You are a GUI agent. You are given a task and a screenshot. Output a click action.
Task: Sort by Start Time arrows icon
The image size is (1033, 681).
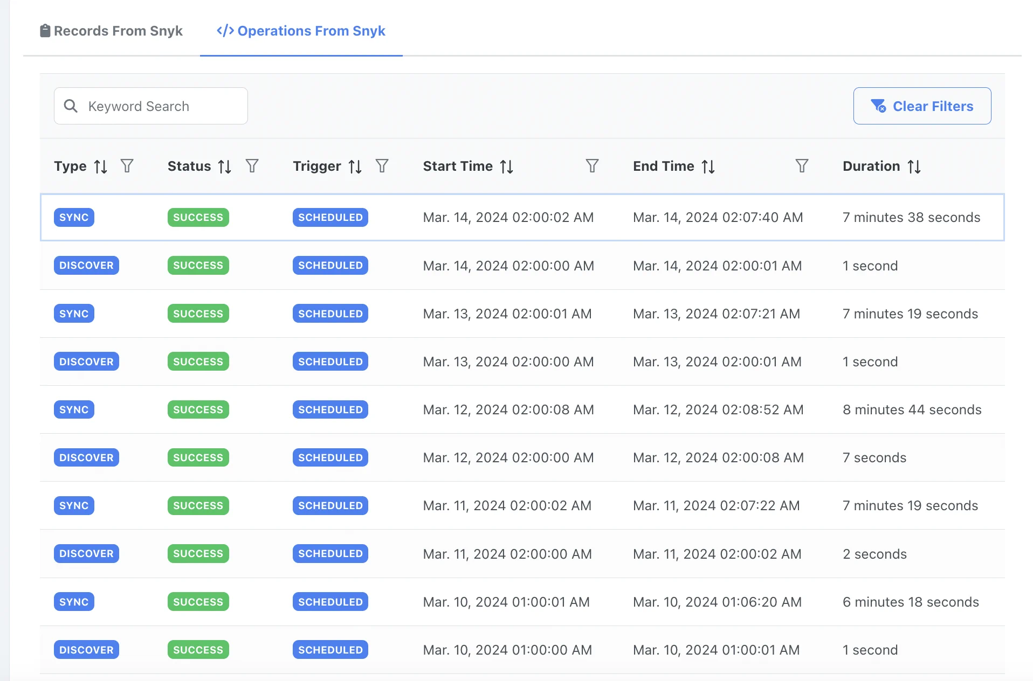pos(506,166)
